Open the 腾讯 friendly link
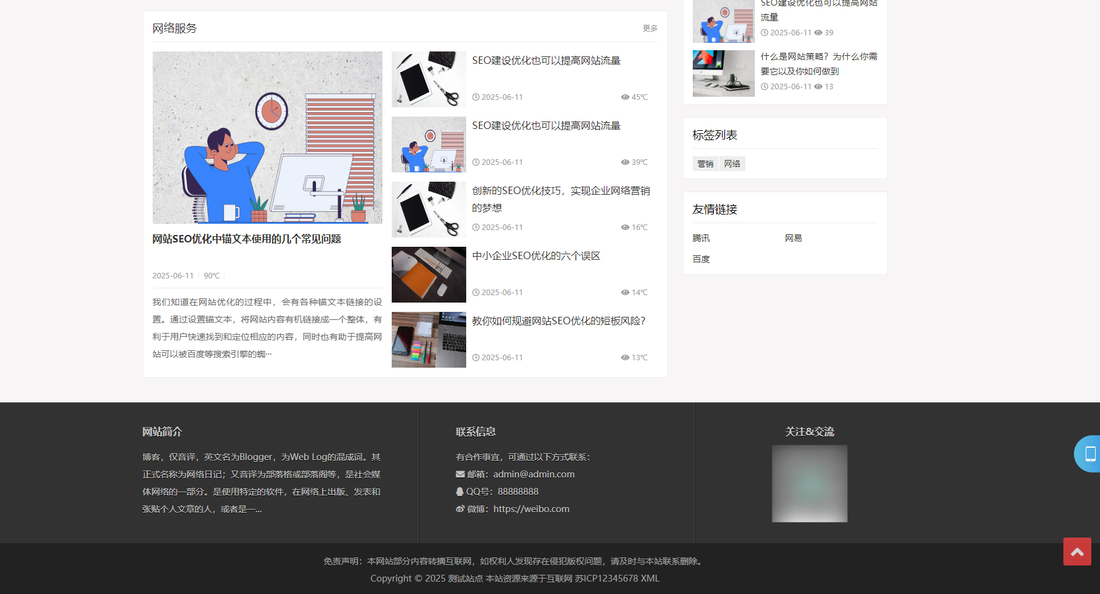 [701, 238]
